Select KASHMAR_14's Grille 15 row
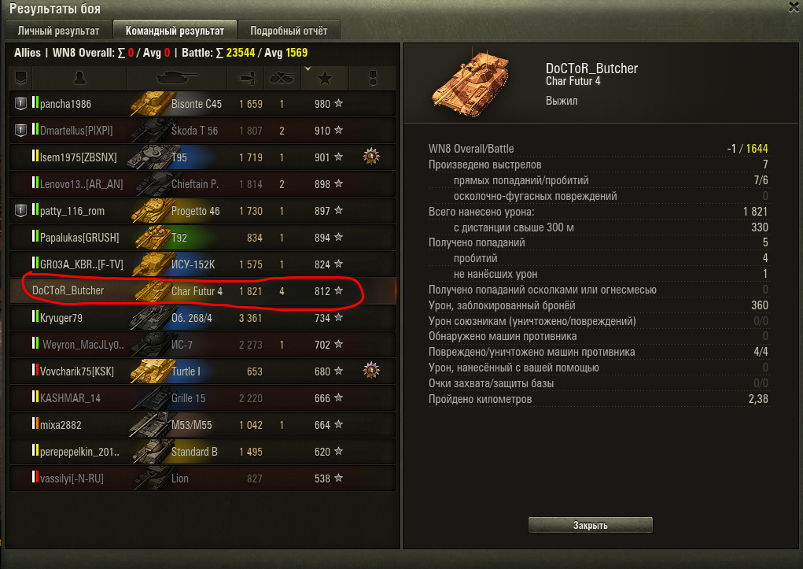Viewport: 803px width, 569px height. pyautogui.click(x=202, y=397)
